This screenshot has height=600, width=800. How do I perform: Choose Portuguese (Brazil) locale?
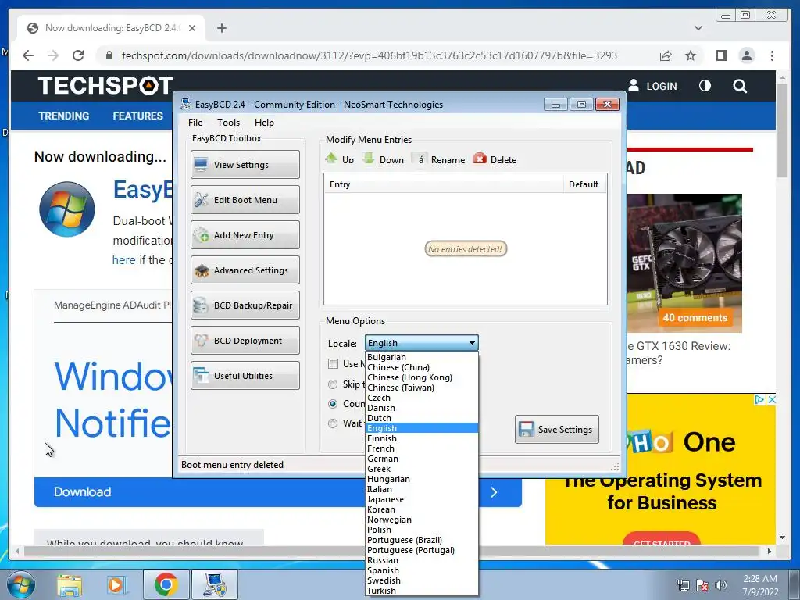pos(421,540)
